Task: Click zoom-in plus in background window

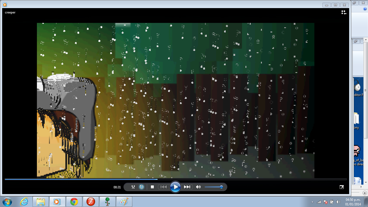Action: [365, 193]
